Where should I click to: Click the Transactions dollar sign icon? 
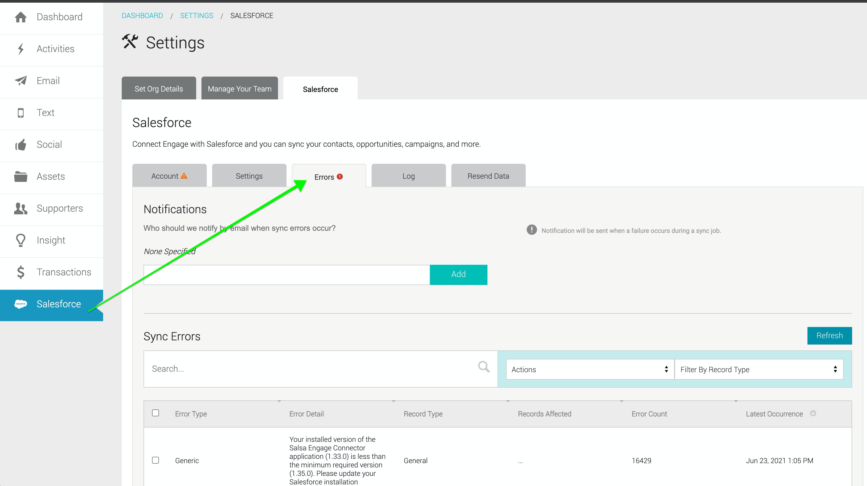(x=21, y=272)
